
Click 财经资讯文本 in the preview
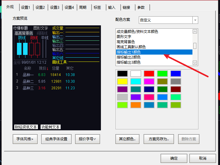click(x=26, y=127)
